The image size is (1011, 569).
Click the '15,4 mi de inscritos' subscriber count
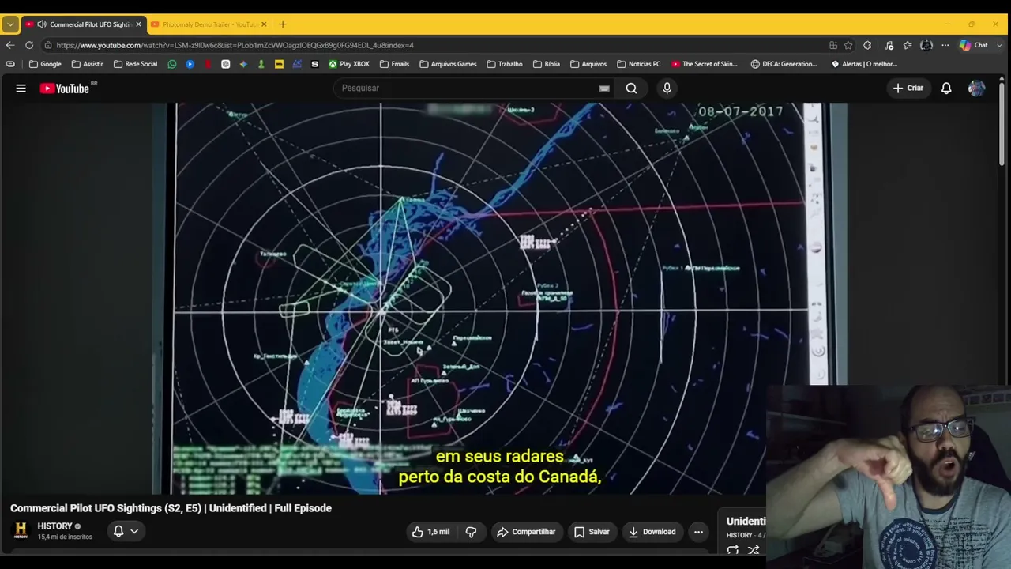[x=65, y=537]
